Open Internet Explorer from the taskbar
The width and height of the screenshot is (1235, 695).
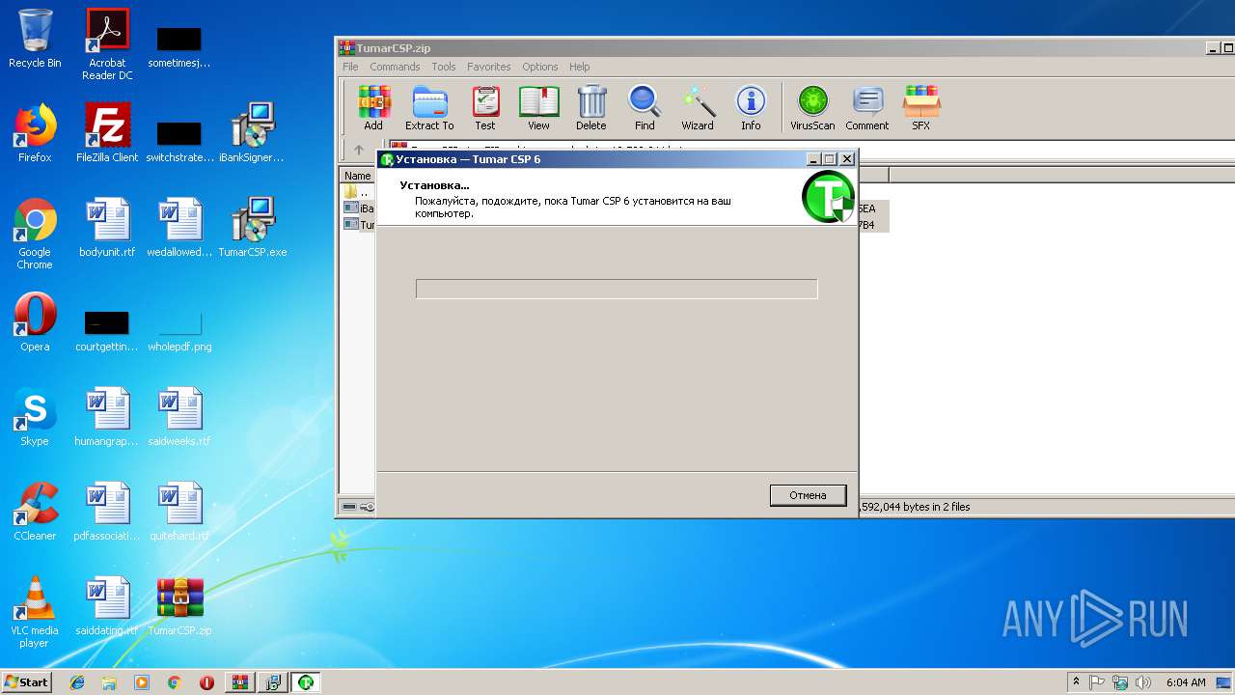click(x=77, y=682)
